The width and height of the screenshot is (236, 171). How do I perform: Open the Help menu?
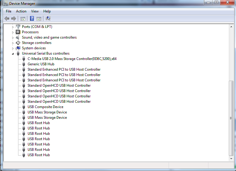[47, 11]
